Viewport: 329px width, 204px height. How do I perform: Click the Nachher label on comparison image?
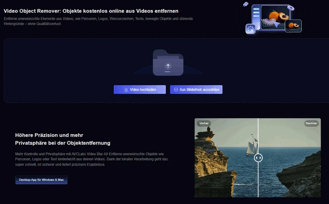pos(311,123)
